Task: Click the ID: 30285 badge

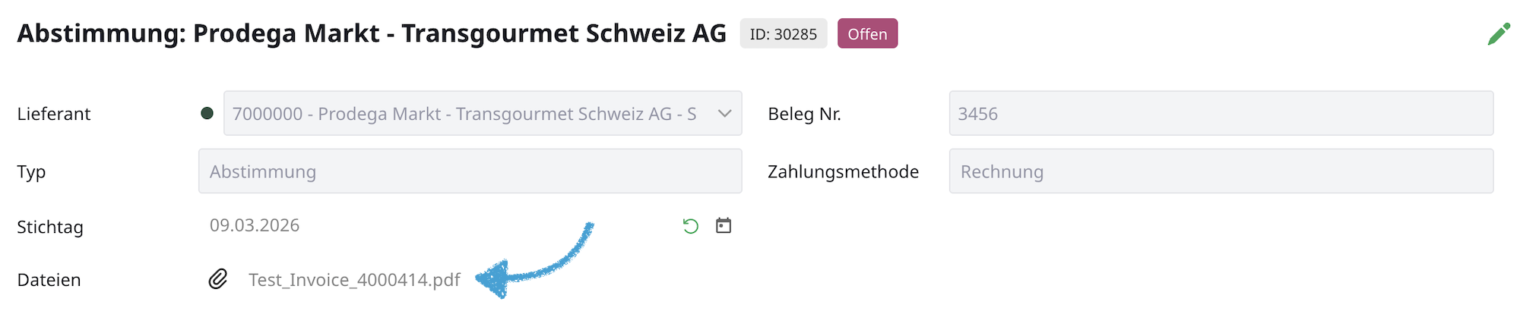Action: (x=783, y=34)
